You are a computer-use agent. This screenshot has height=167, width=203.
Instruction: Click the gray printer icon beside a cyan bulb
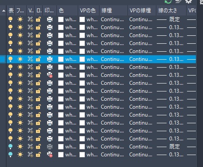point(50,147)
